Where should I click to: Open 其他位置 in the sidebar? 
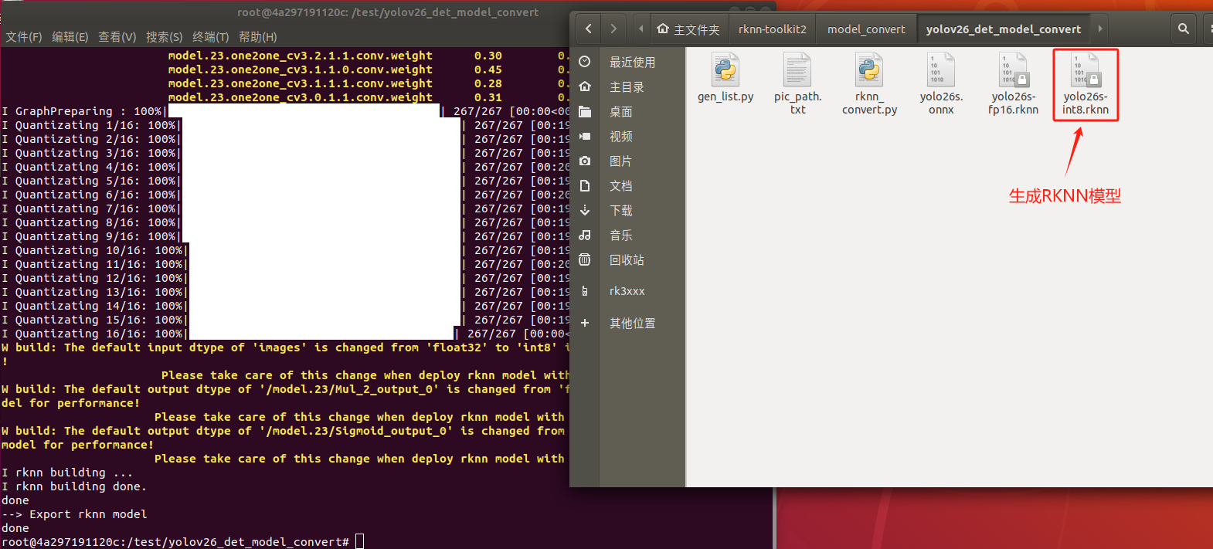(x=632, y=323)
